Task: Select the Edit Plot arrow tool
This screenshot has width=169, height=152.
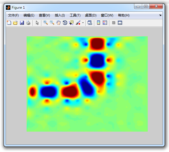Action: click(x=37, y=23)
